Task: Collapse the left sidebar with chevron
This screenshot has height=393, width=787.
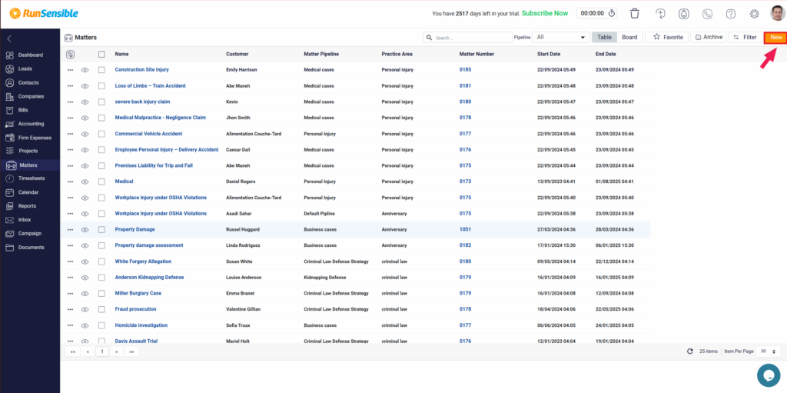Action: coord(9,38)
